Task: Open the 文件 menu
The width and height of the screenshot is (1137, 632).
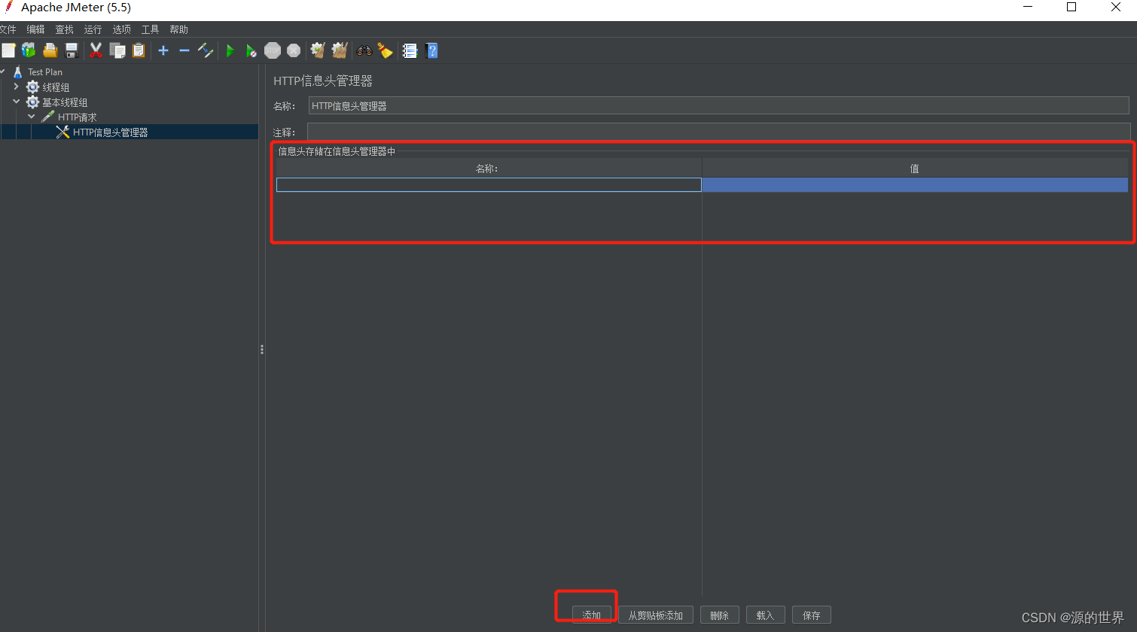Action: tap(8, 29)
